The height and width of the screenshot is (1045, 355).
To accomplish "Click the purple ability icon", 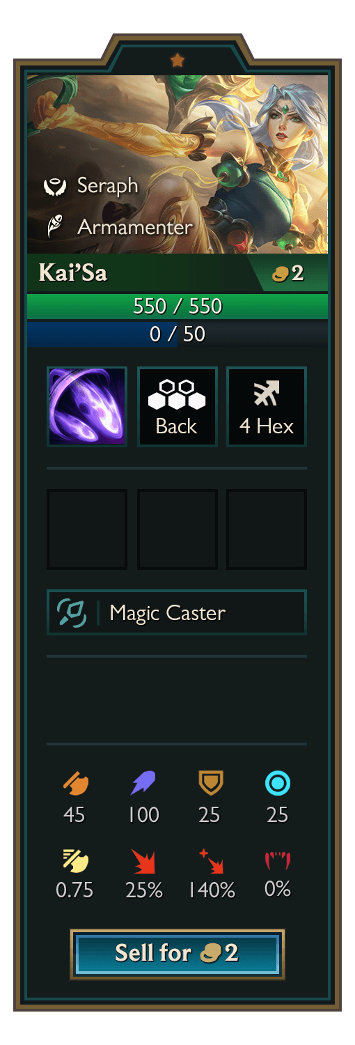I will point(87,407).
